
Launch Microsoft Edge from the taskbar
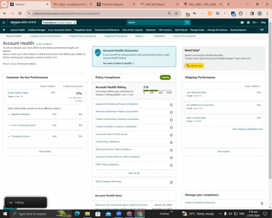coord(77,214)
